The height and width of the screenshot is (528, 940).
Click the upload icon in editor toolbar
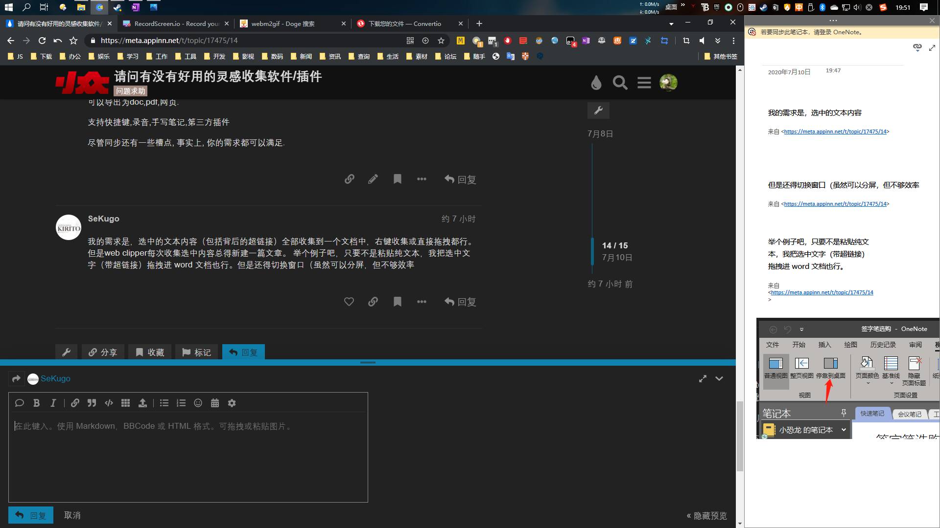click(x=142, y=403)
